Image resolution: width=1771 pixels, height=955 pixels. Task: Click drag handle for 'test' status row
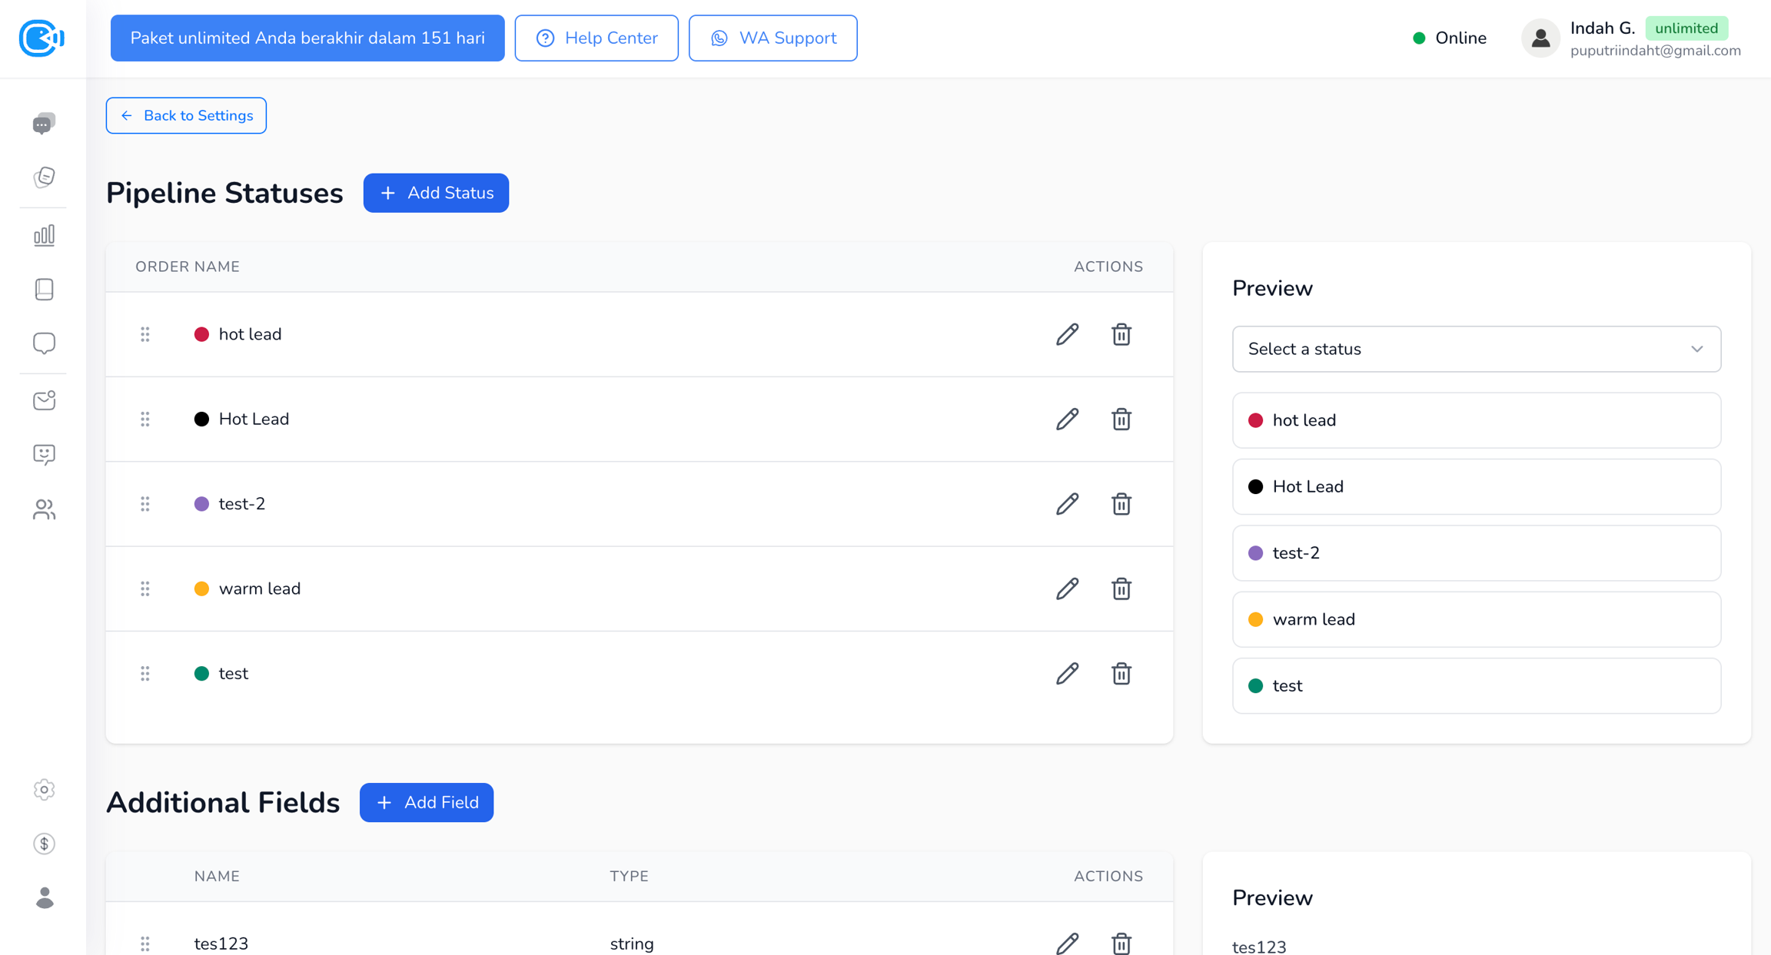coord(145,674)
